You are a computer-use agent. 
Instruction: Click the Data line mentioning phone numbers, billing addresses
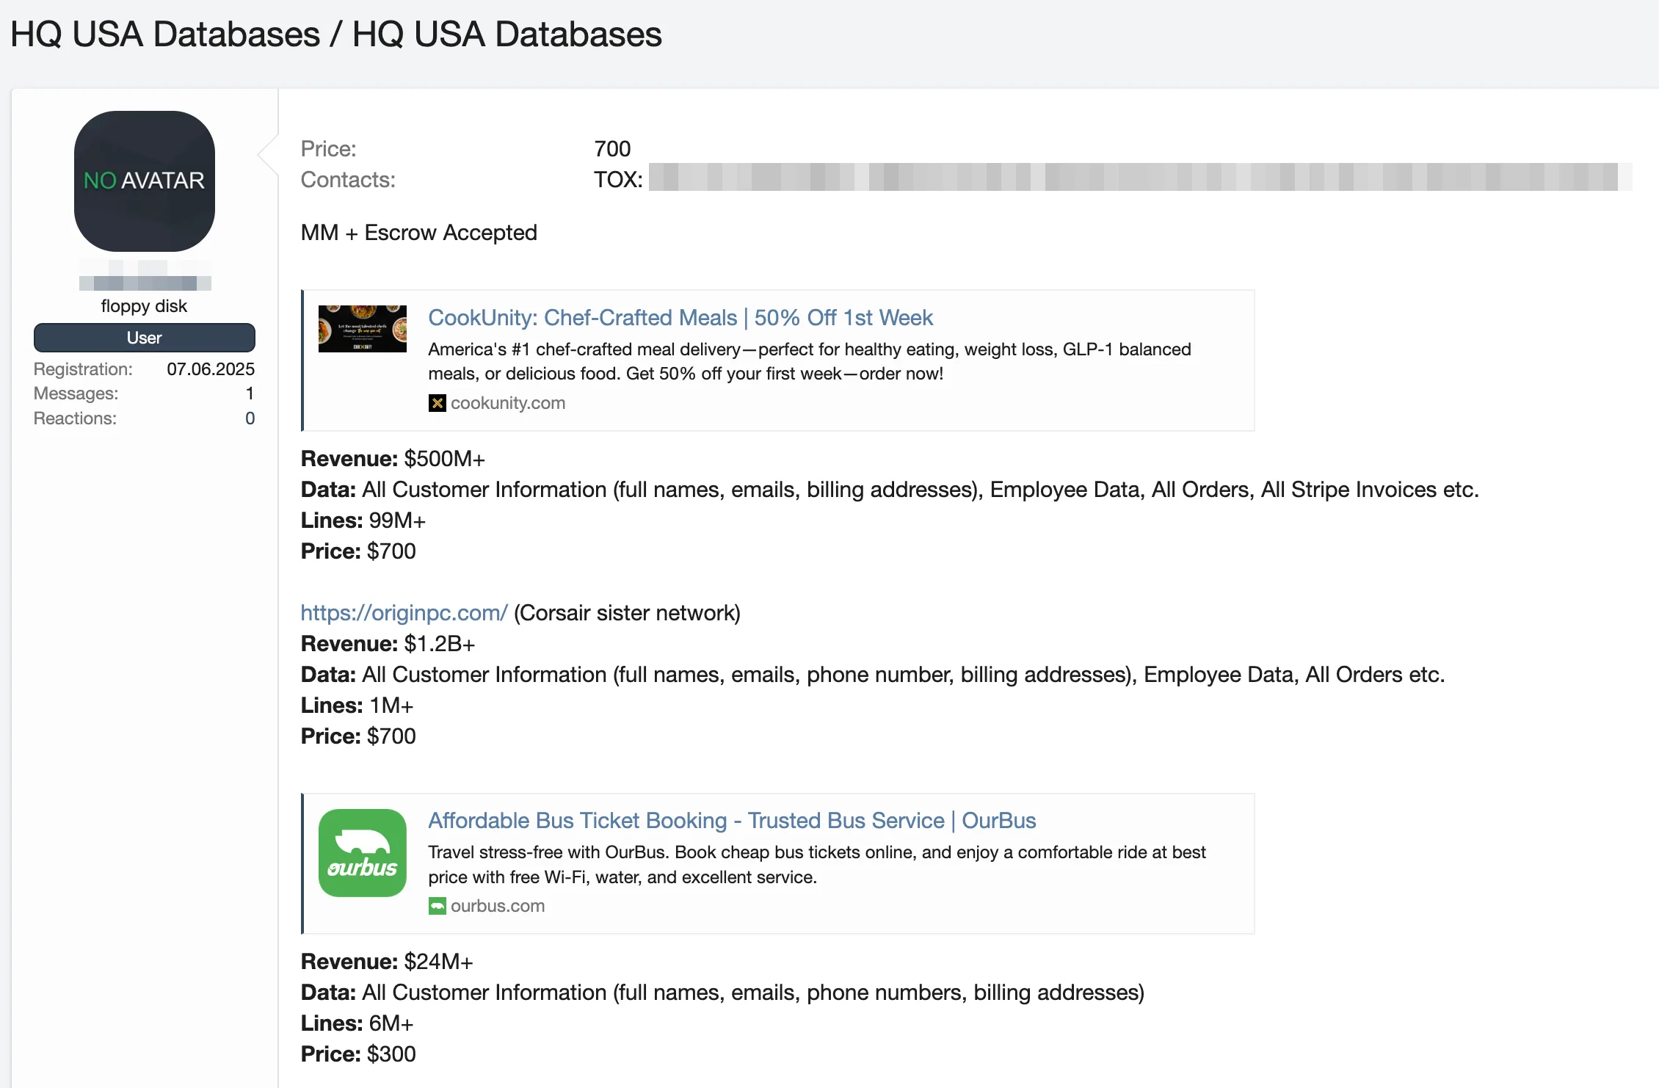click(x=723, y=993)
